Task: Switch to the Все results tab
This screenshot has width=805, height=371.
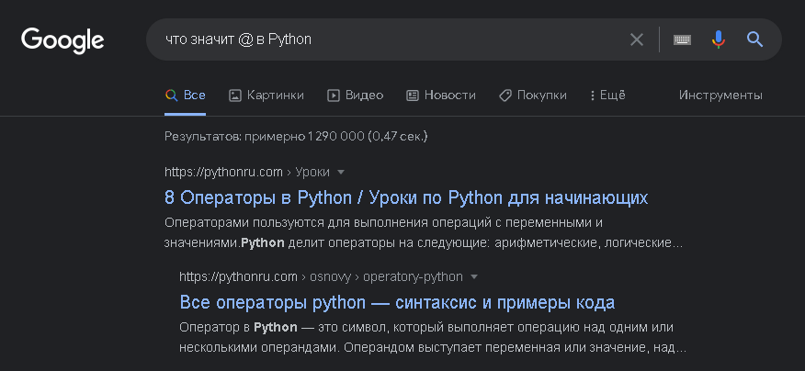Action: pos(185,95)
